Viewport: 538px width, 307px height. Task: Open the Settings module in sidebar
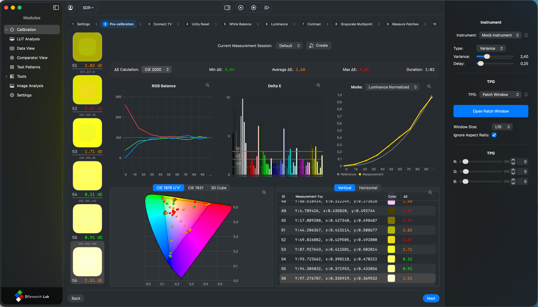24,95
